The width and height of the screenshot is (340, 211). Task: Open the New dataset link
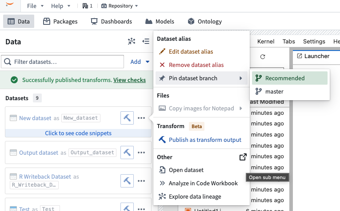click(x=35, y=118)
